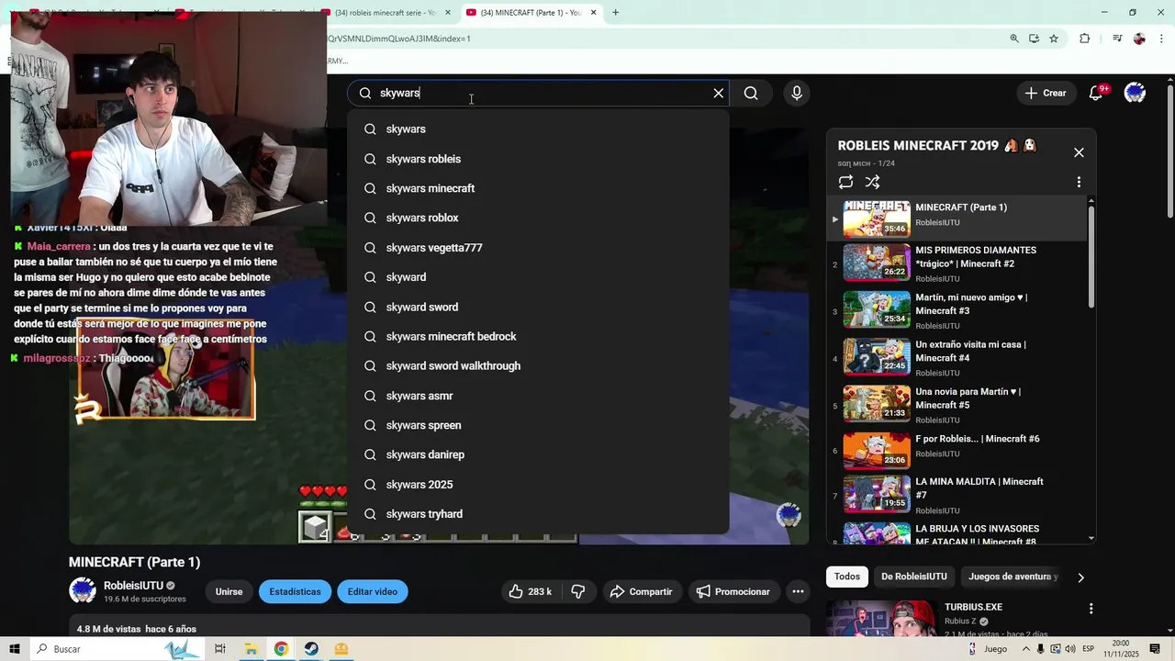
Task: Open RobleisIUTU channel avatar
Action: [x=83, y=591]
